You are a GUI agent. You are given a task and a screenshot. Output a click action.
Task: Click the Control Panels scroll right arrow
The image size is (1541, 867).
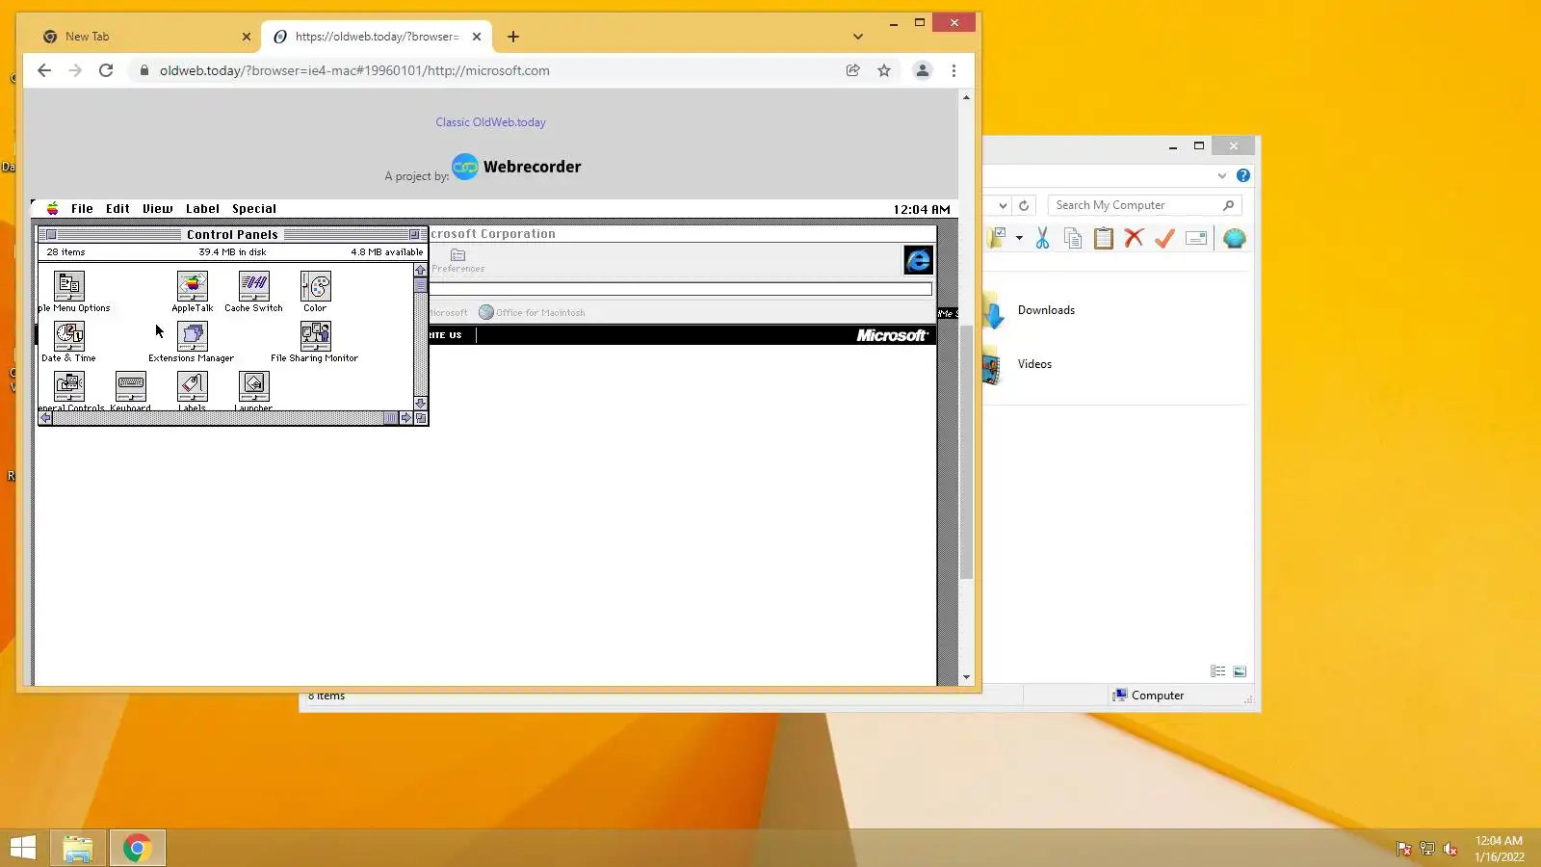point(406,418)
